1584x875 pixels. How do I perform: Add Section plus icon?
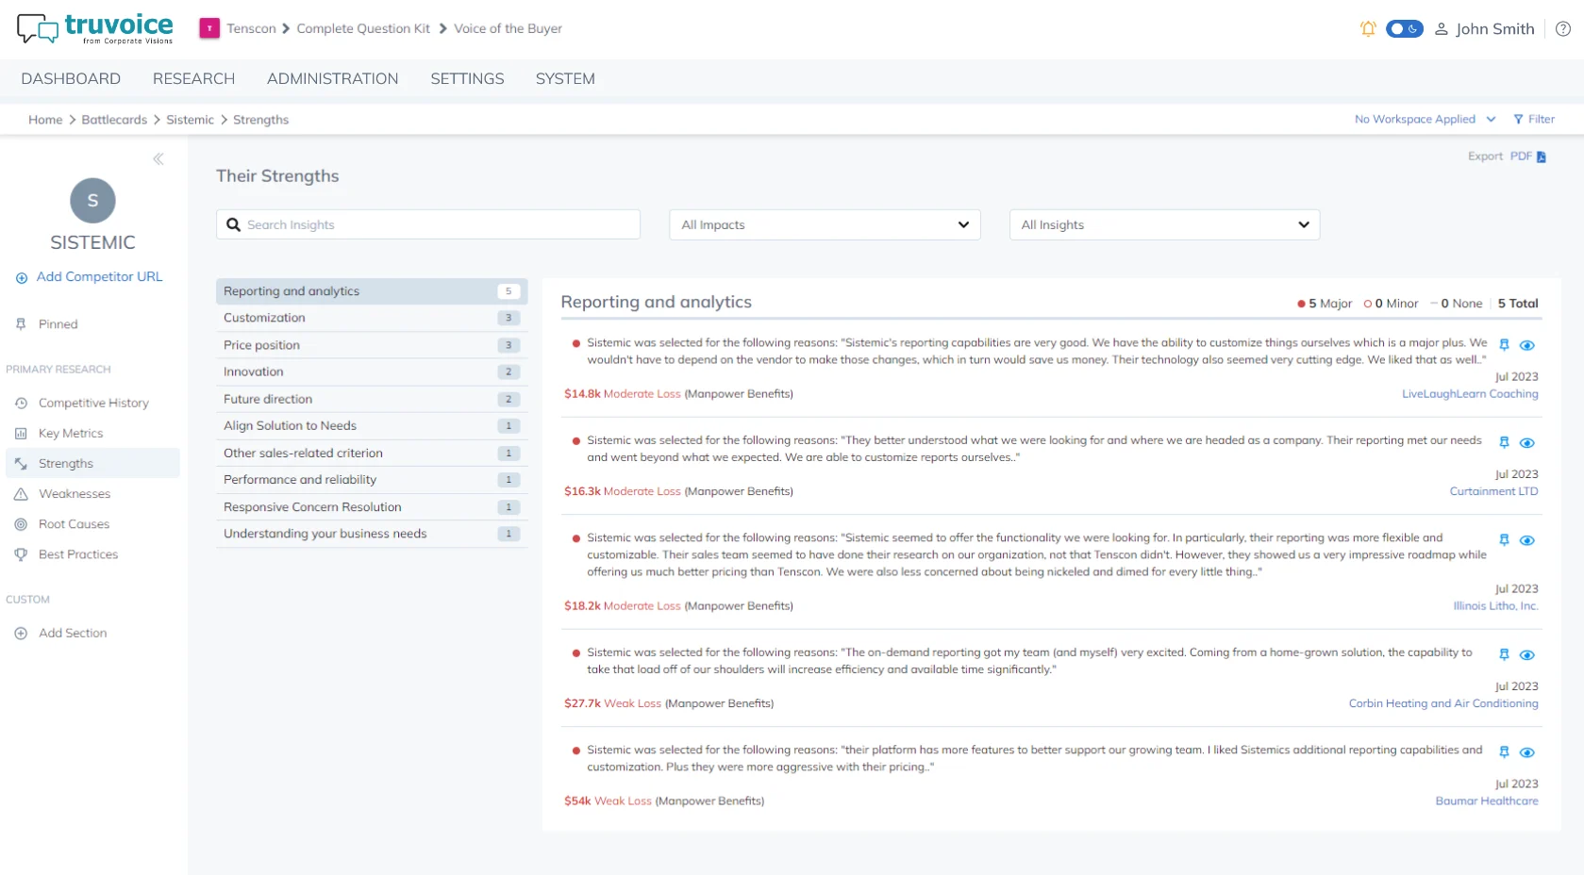(x=21, y=634)
